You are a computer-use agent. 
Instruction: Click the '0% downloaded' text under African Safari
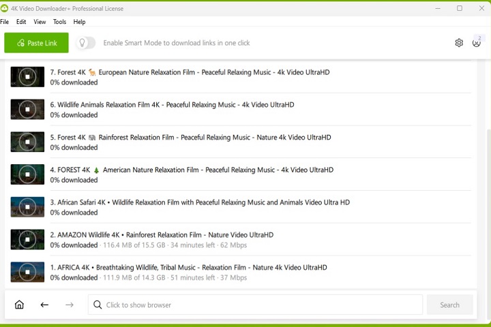(74, 213)
